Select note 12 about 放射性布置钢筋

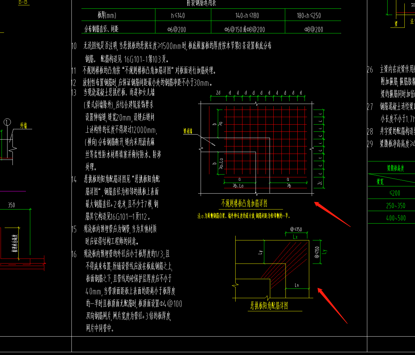point(148,83)
